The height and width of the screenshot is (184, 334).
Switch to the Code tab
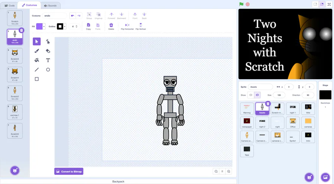point(10,6)
